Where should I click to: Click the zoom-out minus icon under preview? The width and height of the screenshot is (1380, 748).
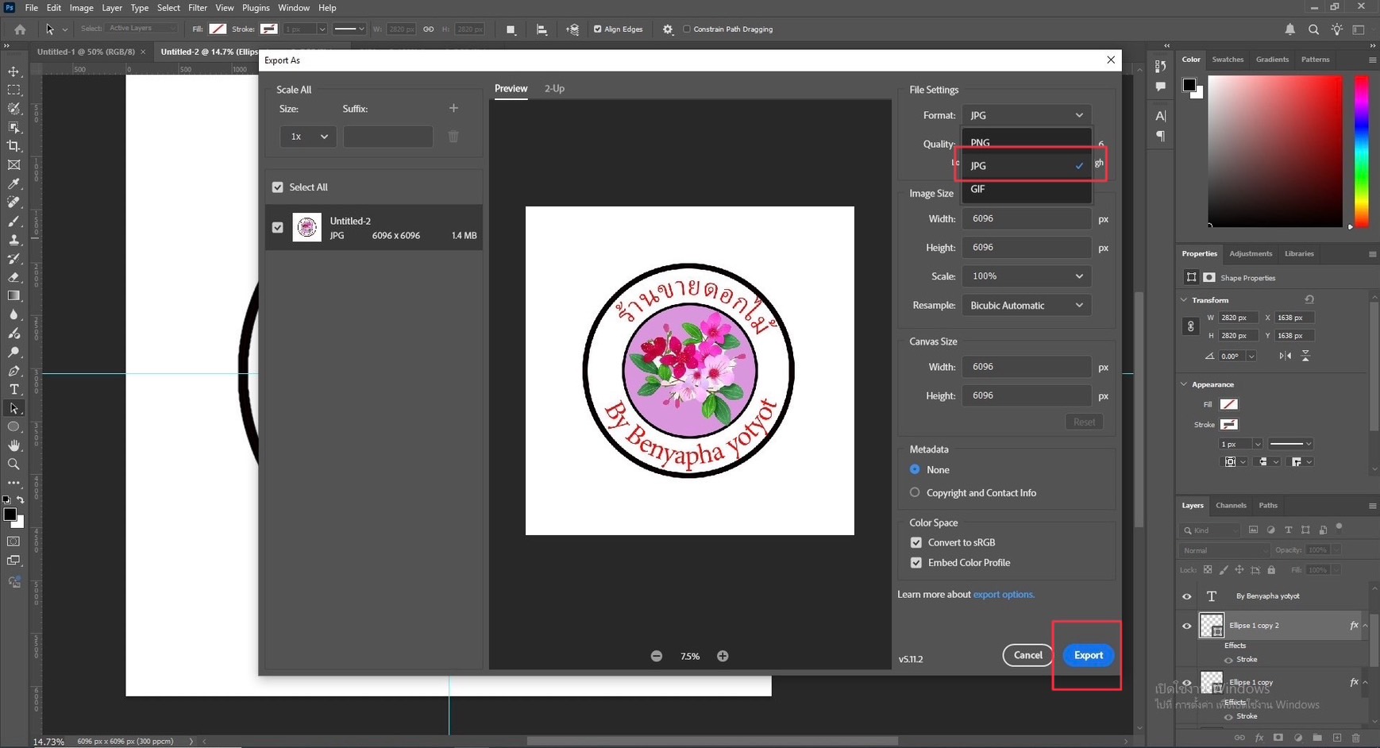click(657, 656)
